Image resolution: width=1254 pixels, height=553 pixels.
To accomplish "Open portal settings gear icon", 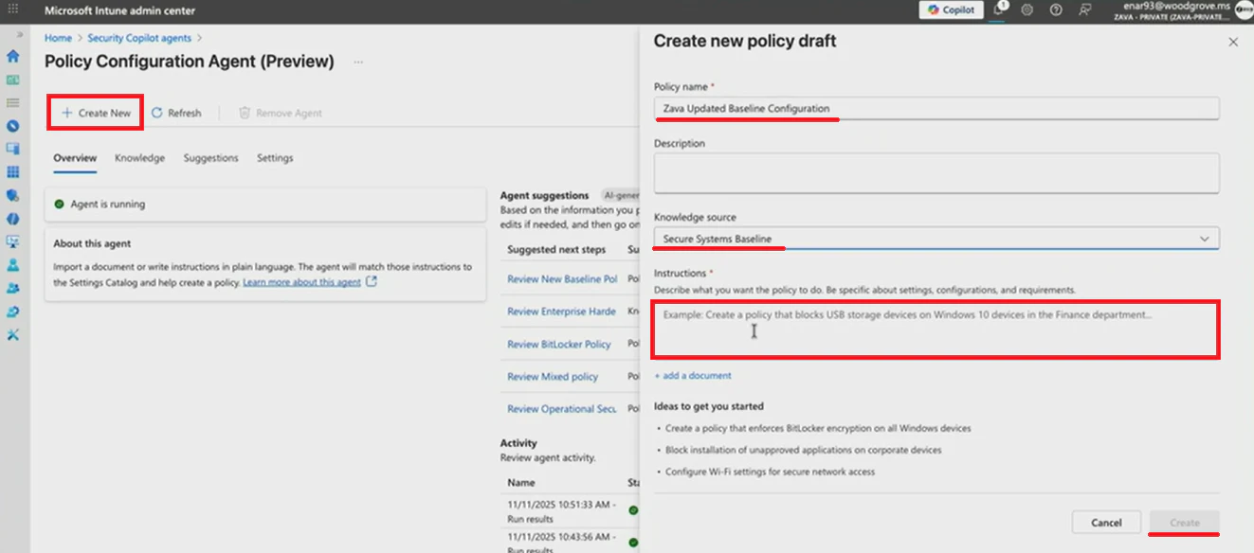I will (1027, 9).
